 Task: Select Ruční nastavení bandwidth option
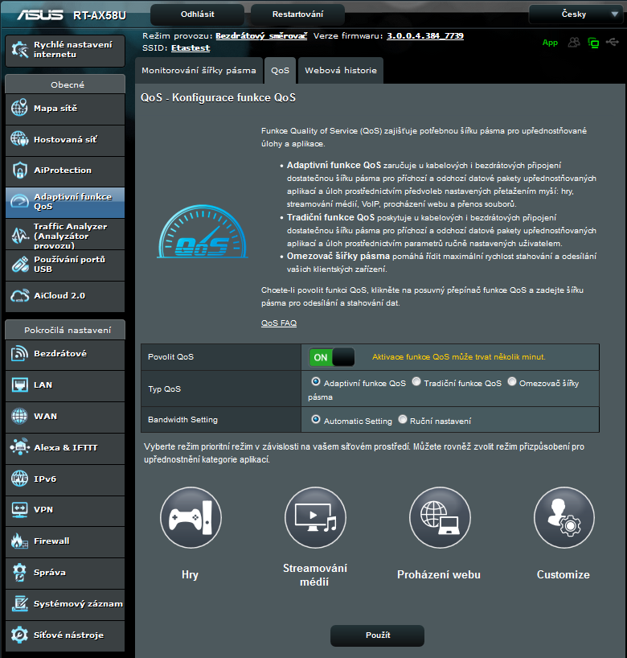click(x=402, y=421)
